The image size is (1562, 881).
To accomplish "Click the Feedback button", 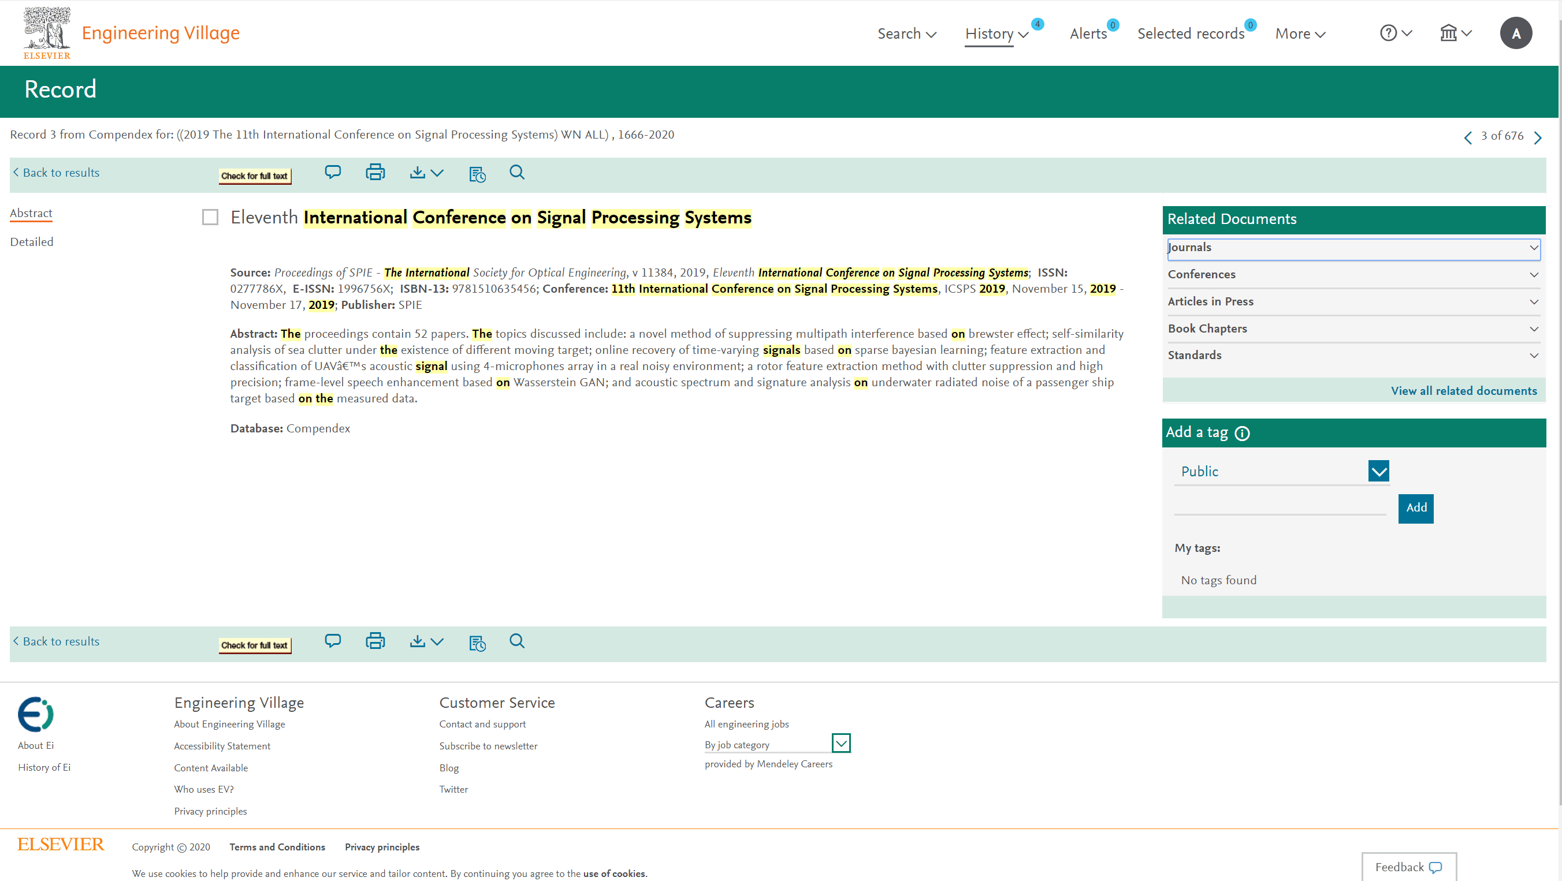I will pos(1408,867).
